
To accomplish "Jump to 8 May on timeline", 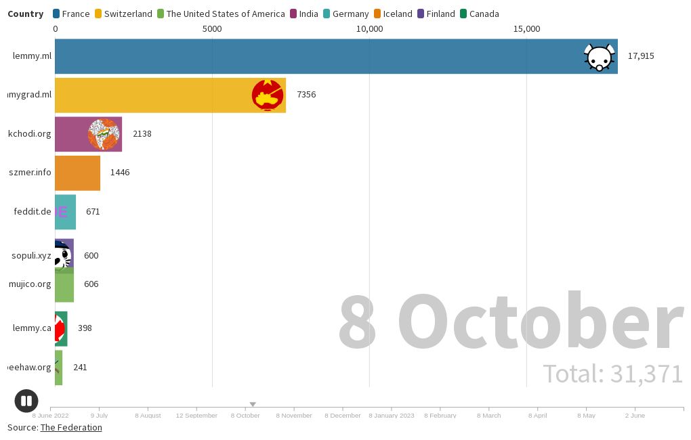I will point(586,416).
